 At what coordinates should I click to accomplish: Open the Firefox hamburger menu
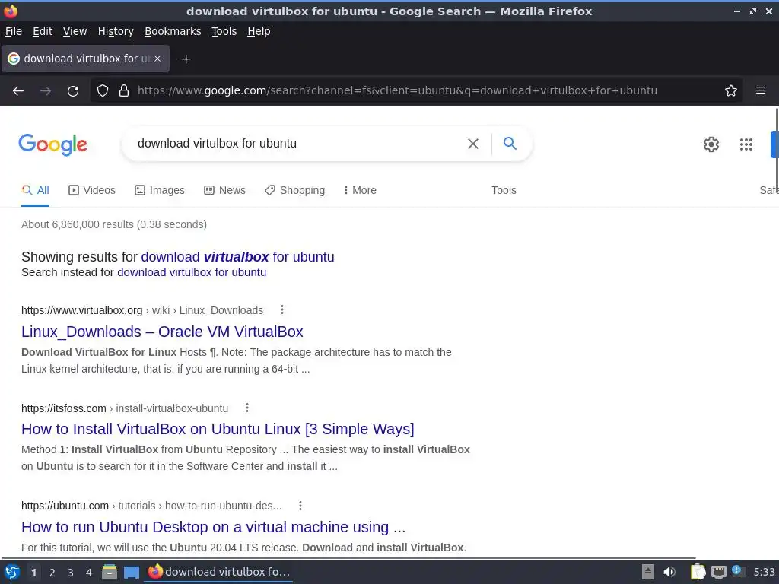(x=760, y=90)
